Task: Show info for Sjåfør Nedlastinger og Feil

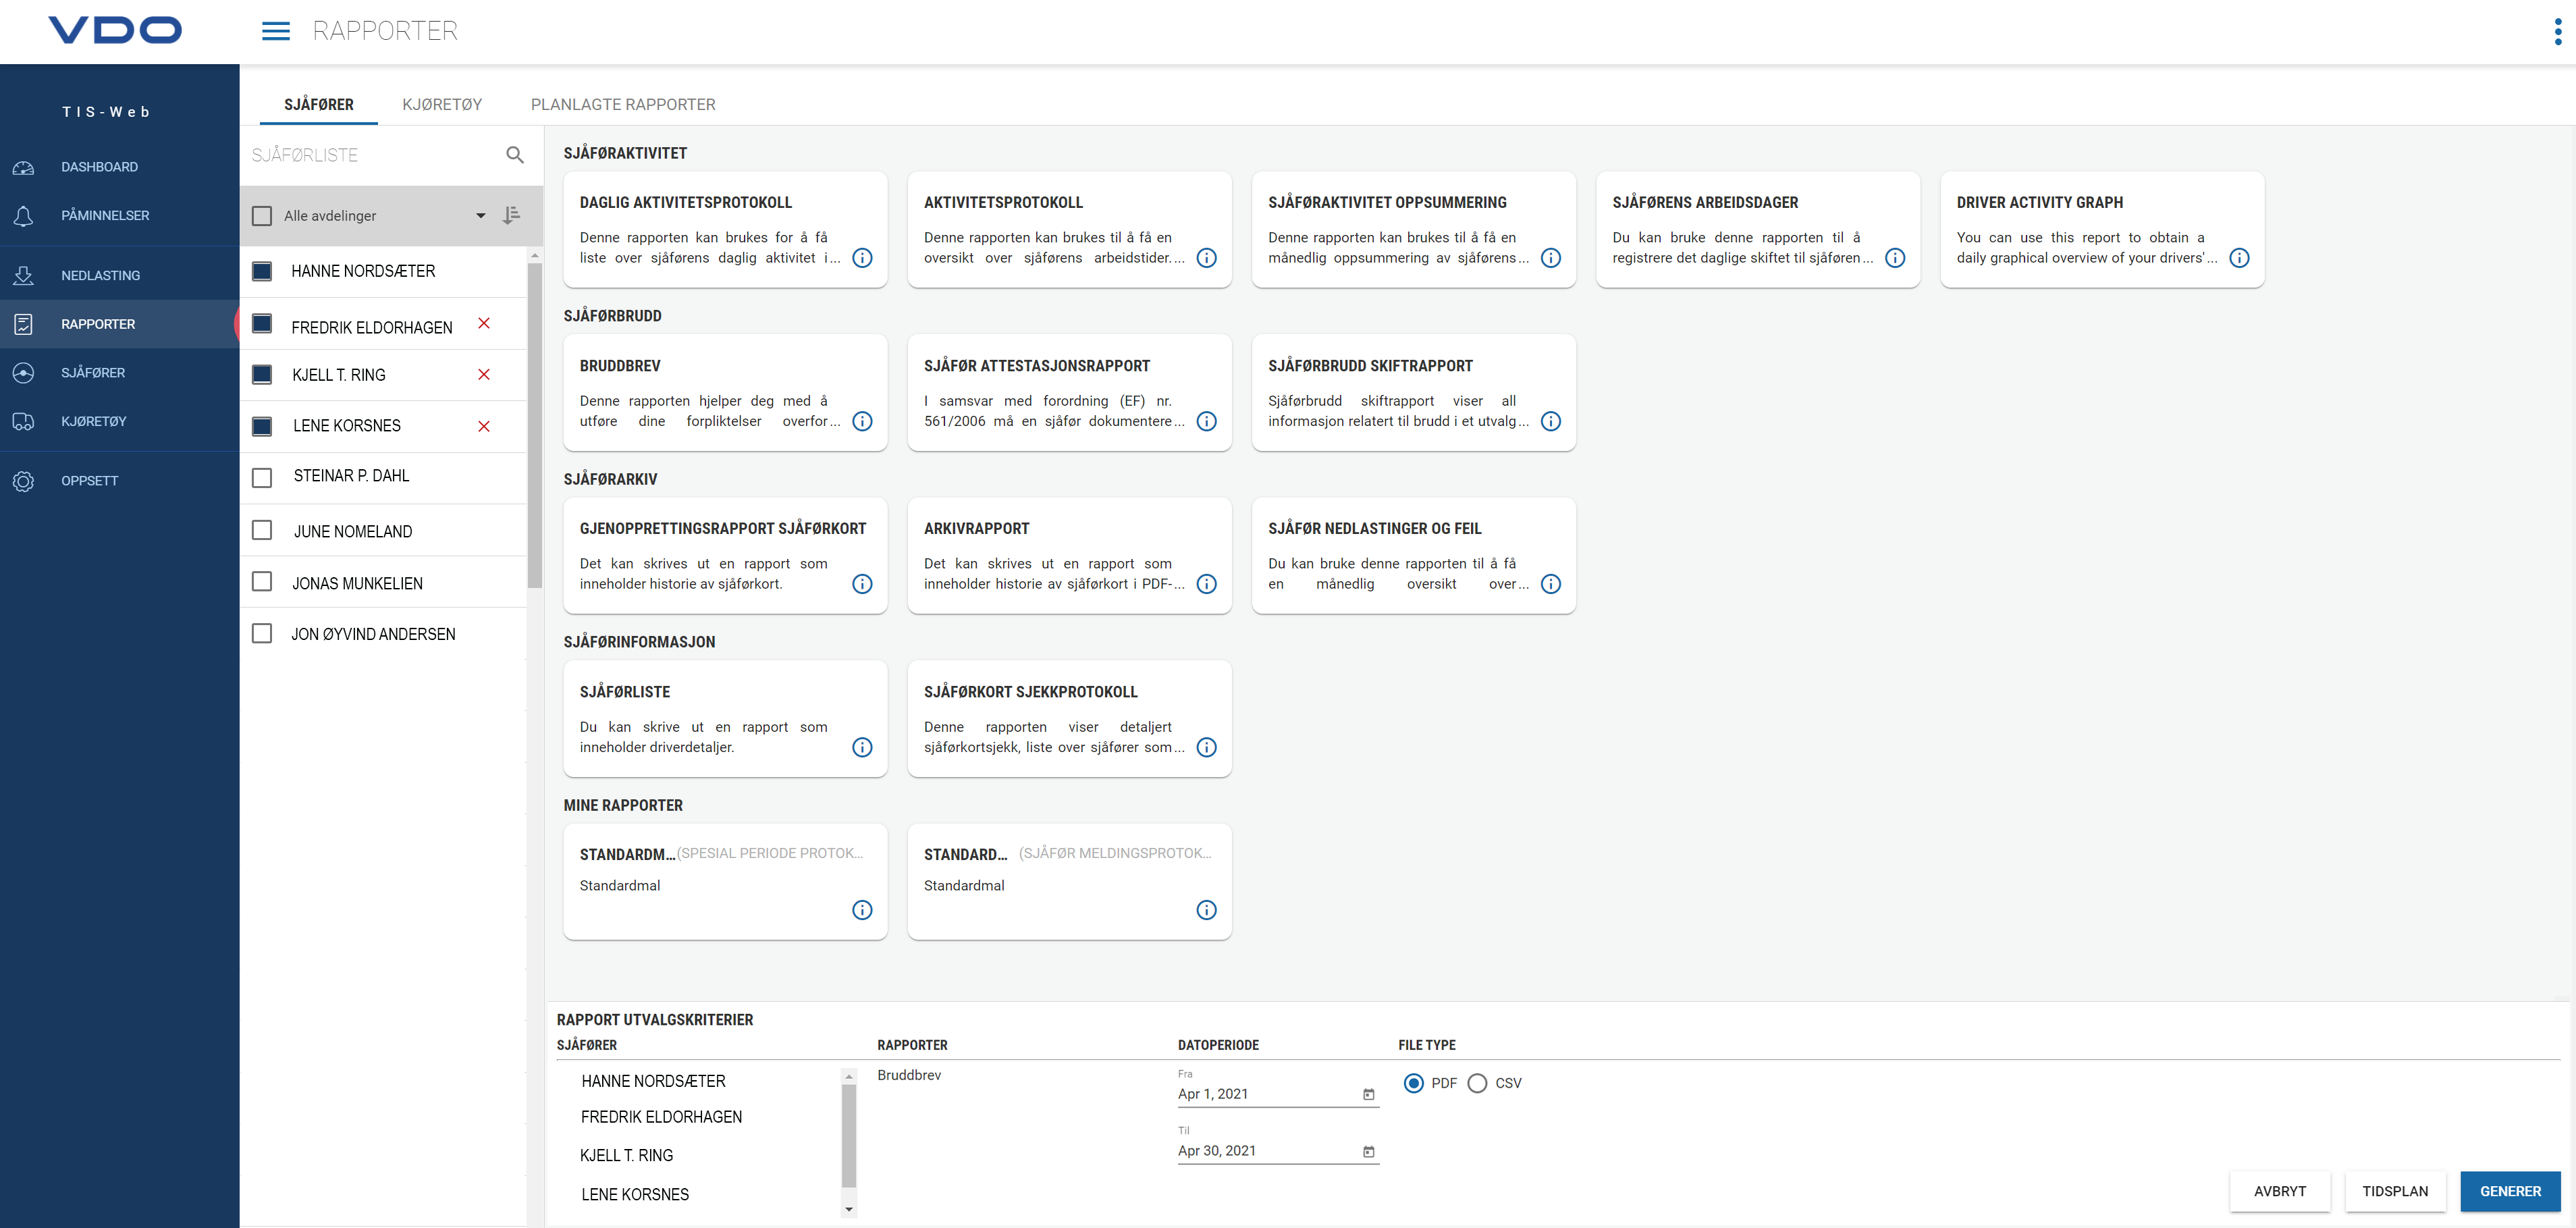Action: tap(1551, 584)
